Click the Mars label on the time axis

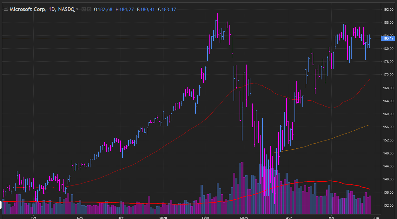(x=244, y=218)
